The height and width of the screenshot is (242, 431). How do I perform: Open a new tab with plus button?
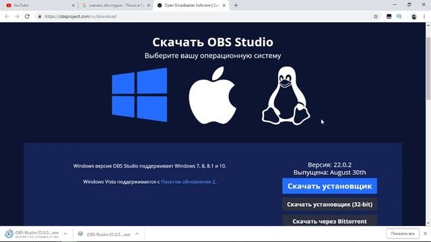coord(236,5)
